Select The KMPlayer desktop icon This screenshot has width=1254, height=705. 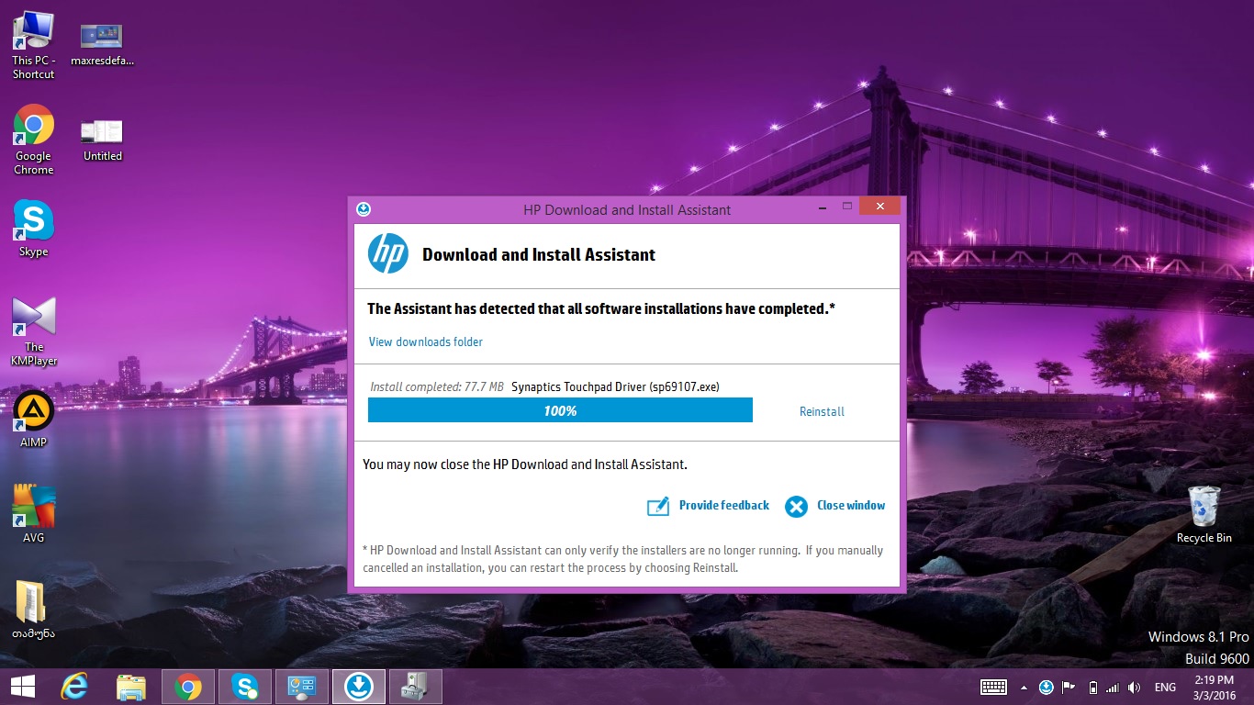pos(34,331)
